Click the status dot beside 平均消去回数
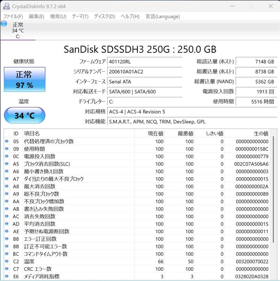 point(7,224)
